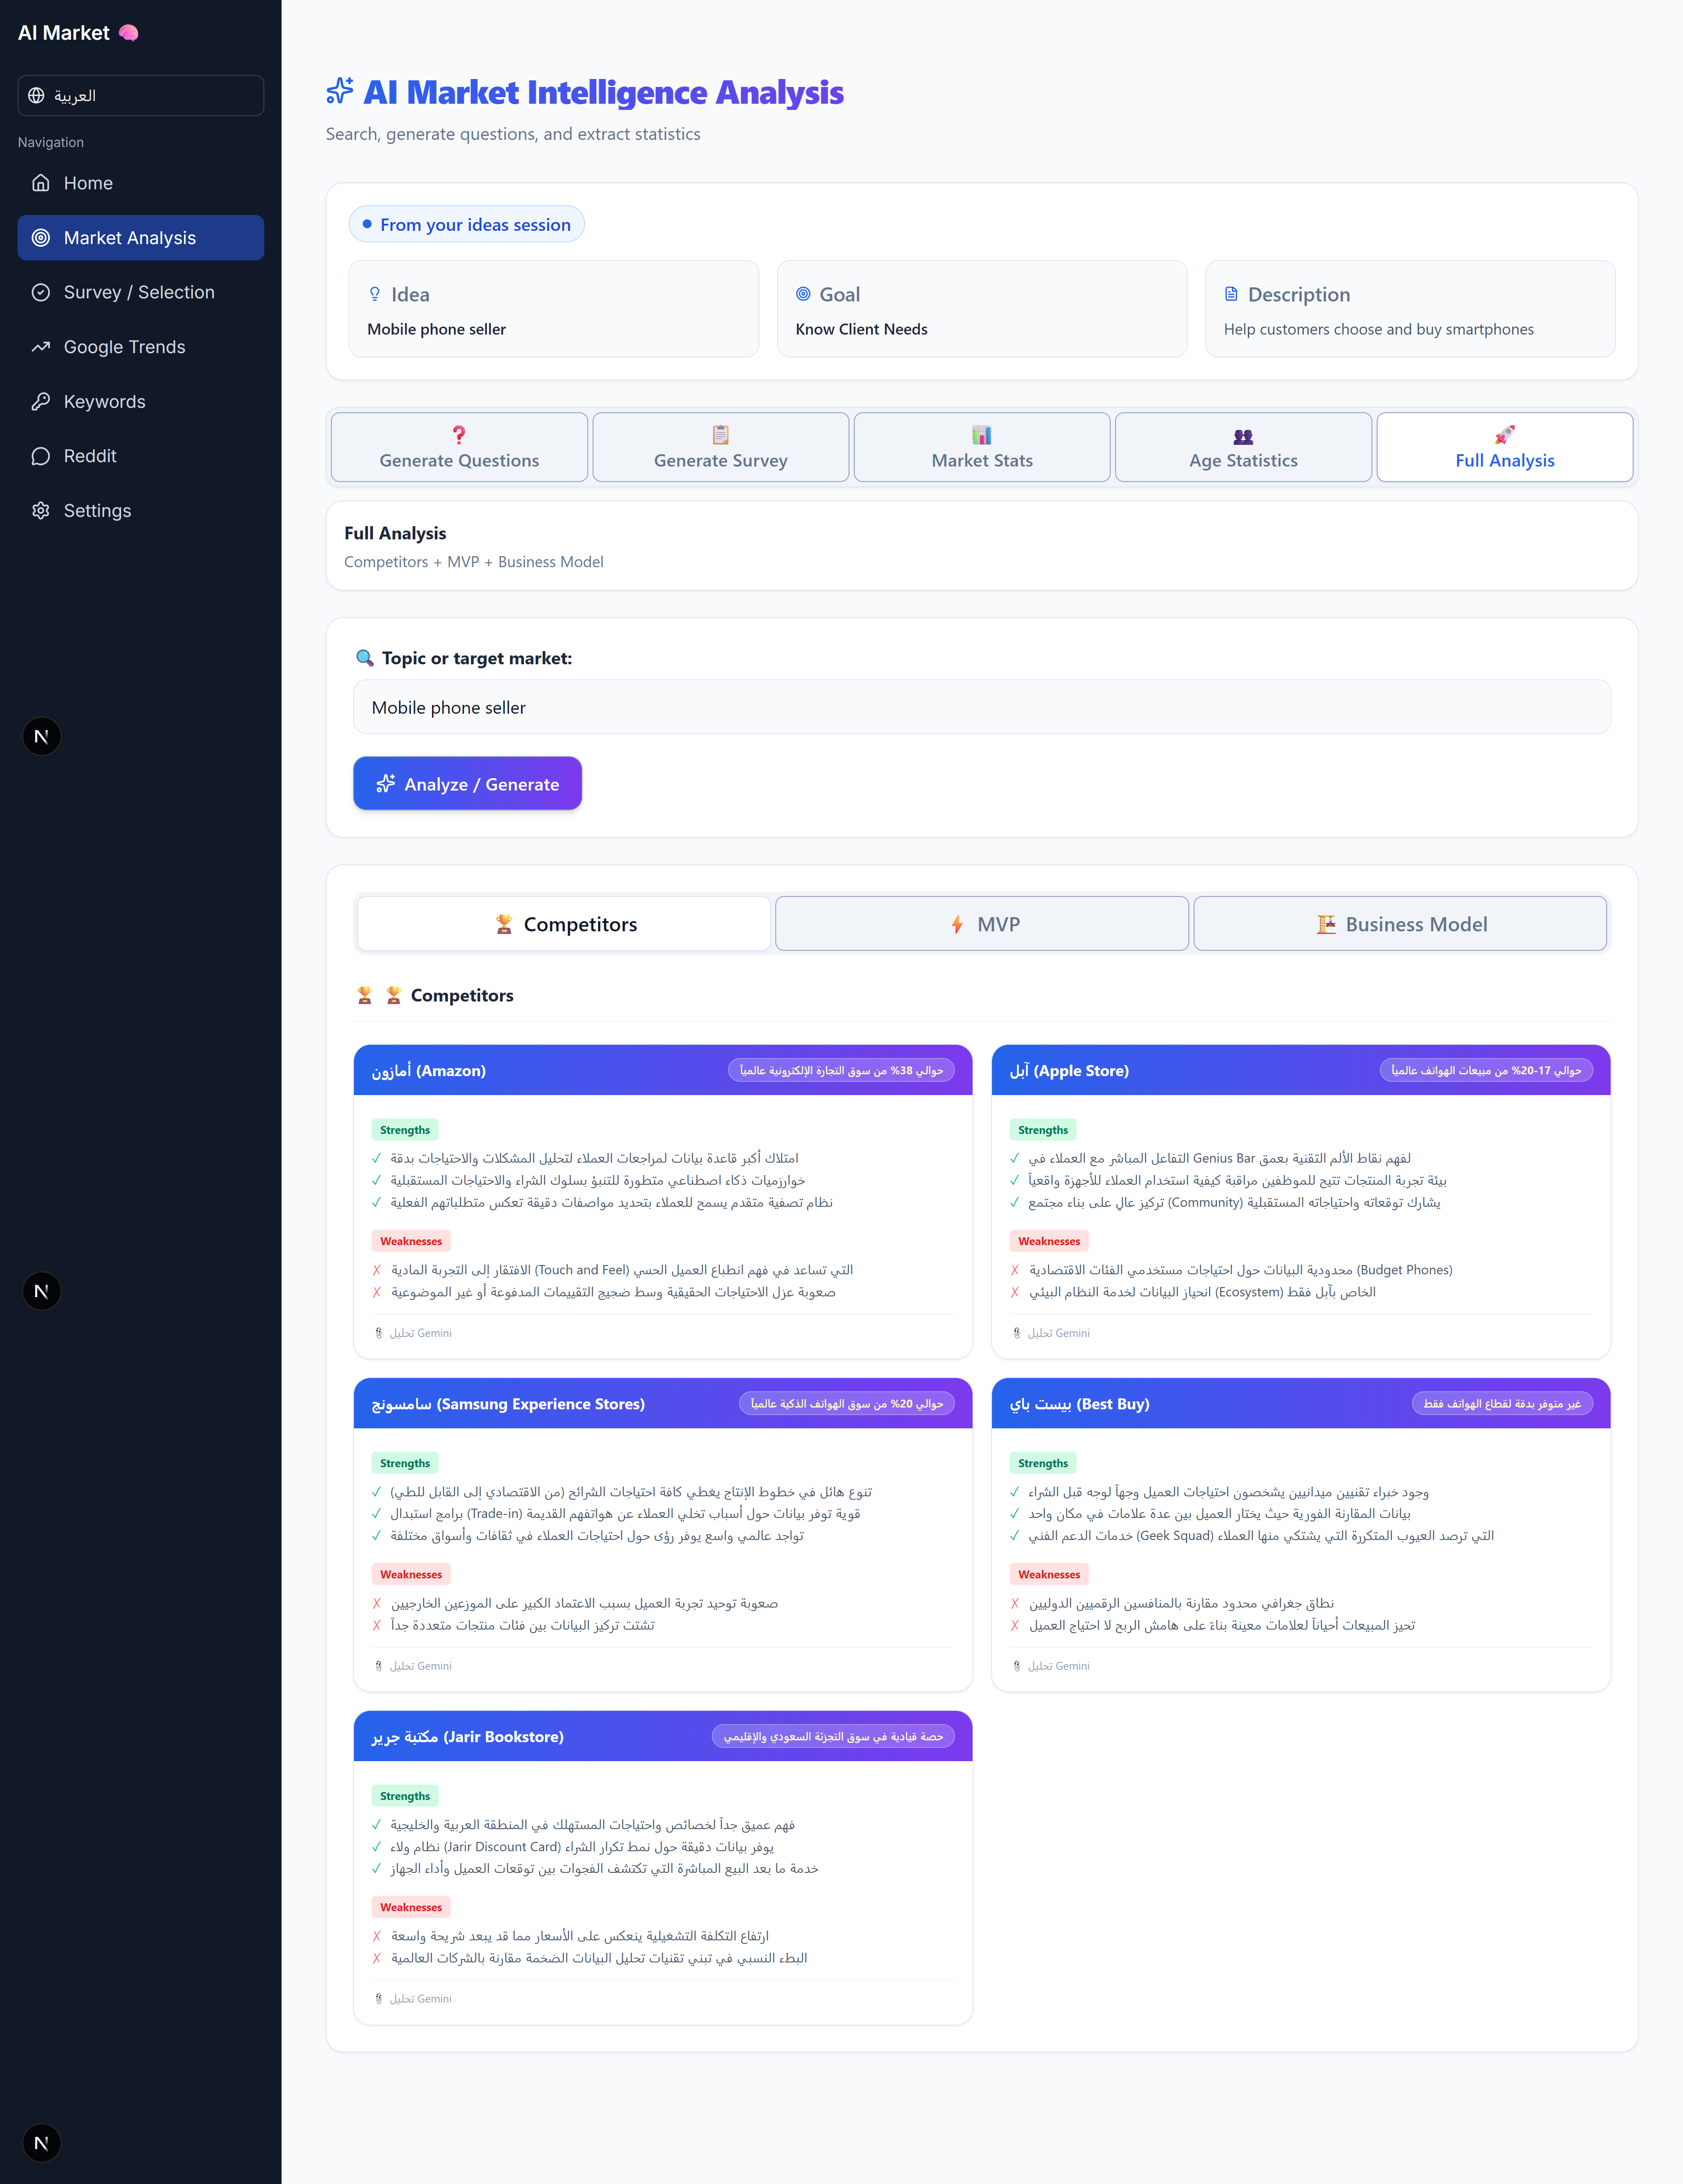
Task: Click the Next.js N badge at sidebar bottom
Action: (x=42, y=2143)
